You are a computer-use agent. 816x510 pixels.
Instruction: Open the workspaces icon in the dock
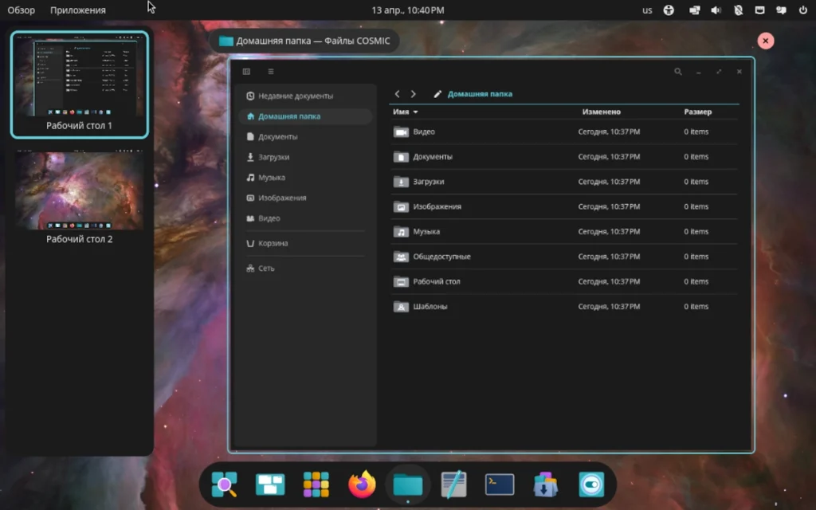270,484
